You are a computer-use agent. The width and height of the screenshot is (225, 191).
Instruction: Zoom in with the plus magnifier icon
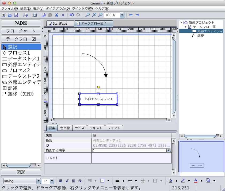[x=94, y=15]
